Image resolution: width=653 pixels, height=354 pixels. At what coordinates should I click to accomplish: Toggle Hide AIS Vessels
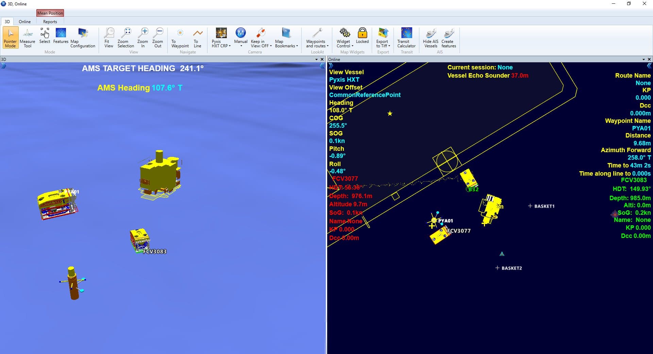pos(431,37)
